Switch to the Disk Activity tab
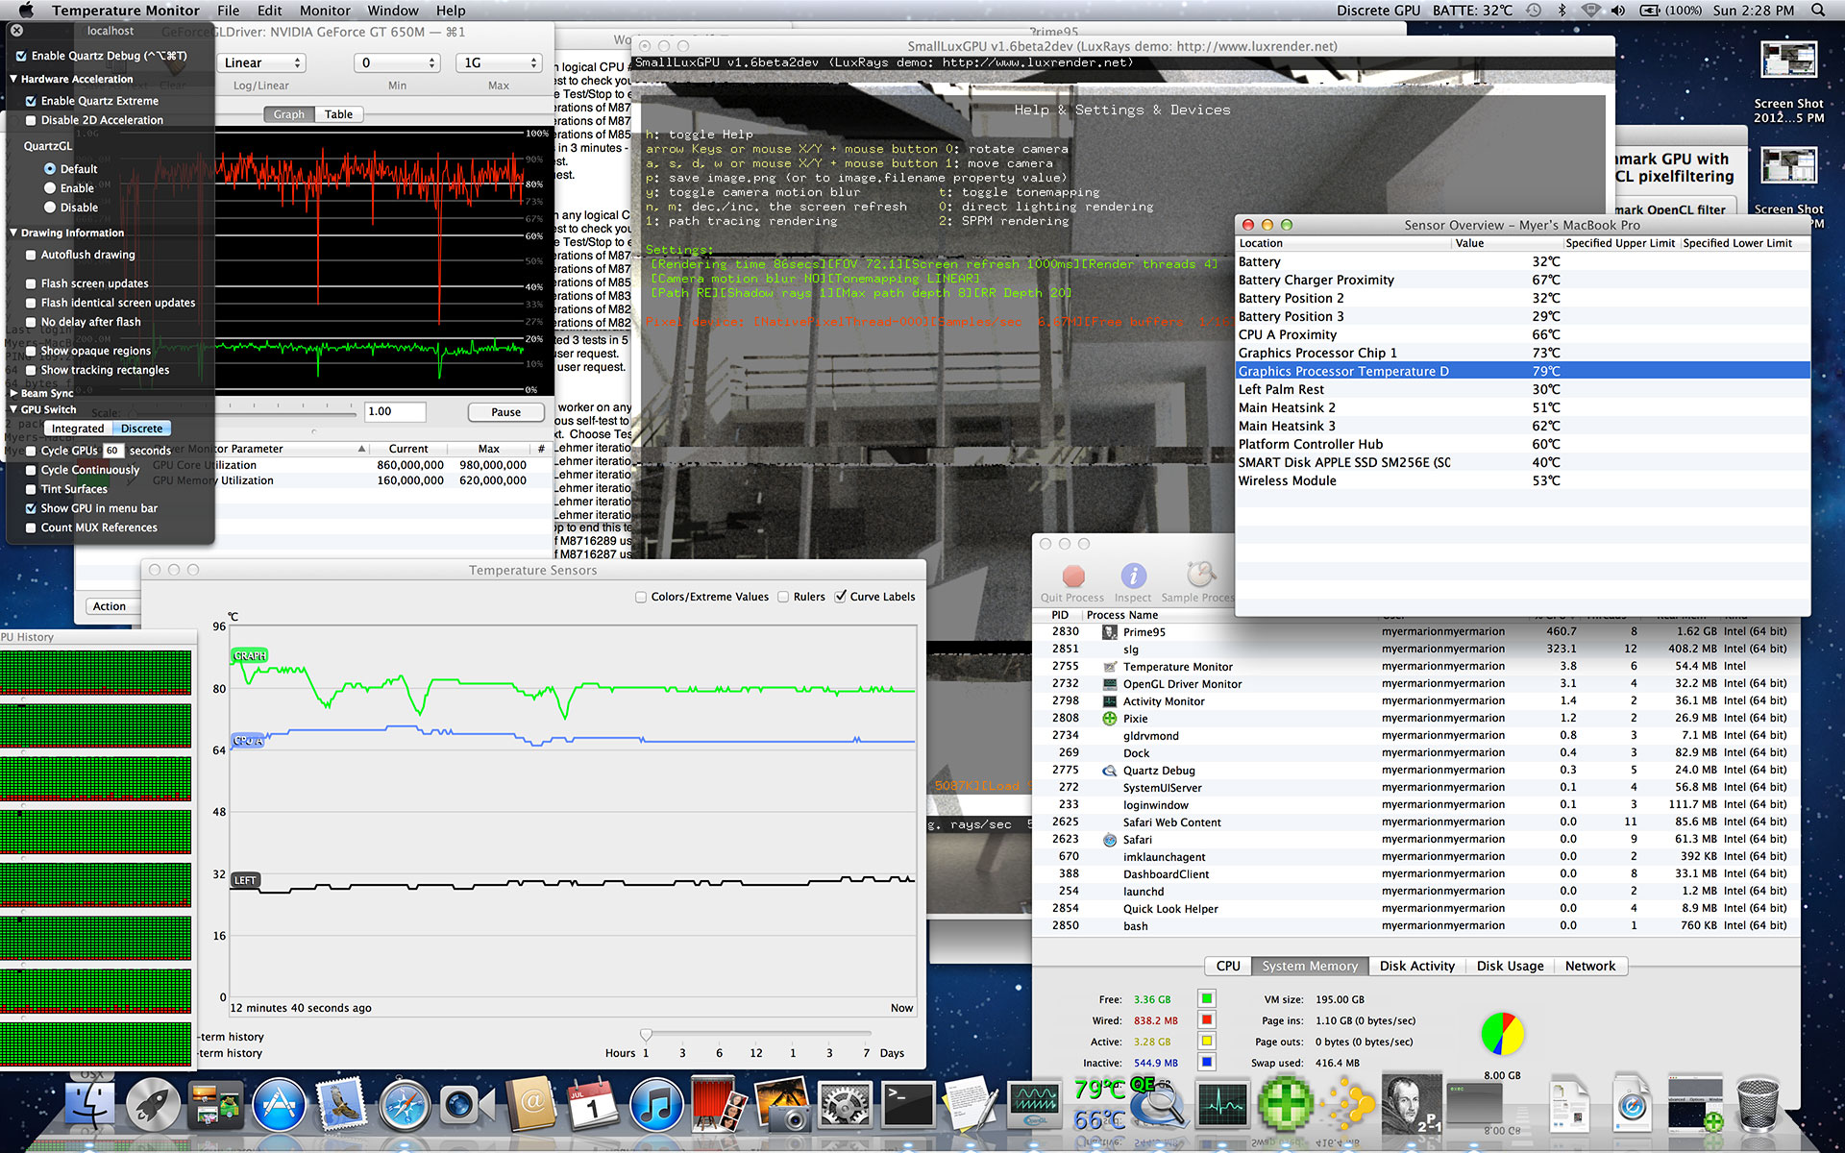Screen dimensions: 1845x1153 1416,967
